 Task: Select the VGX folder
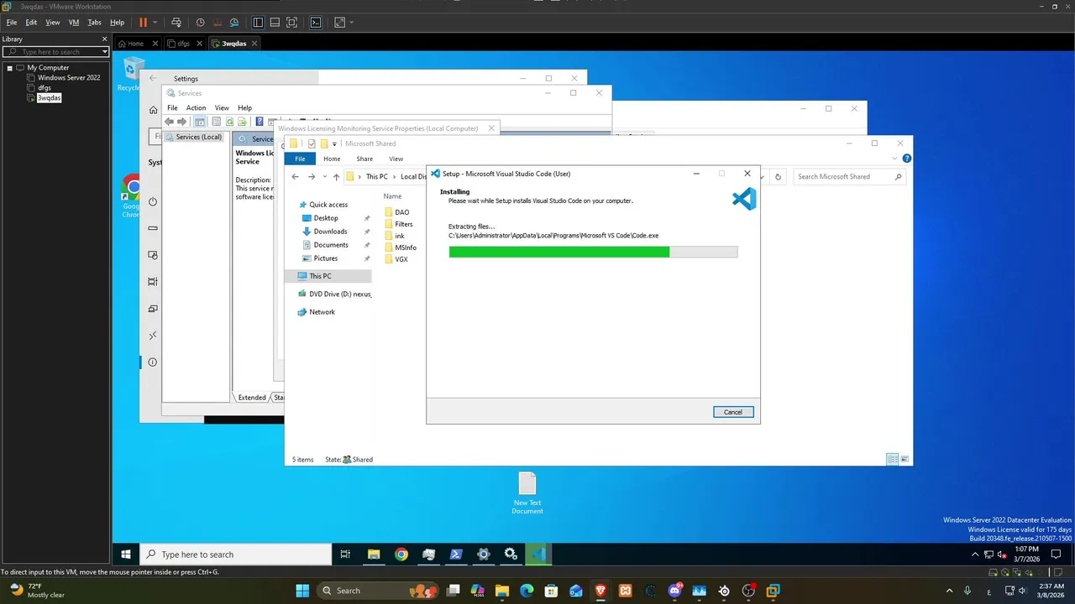point(396,259)
